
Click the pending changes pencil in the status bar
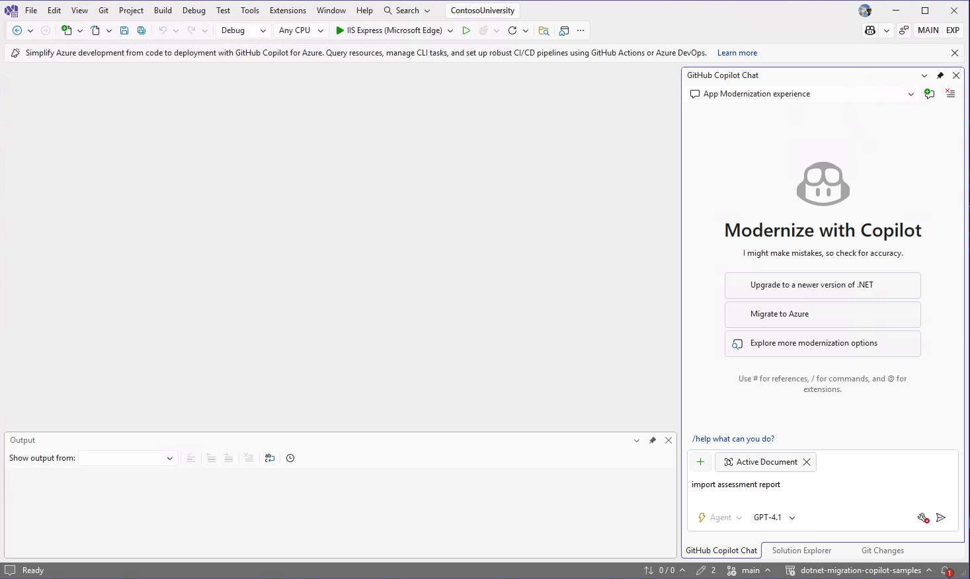[706, 570]
